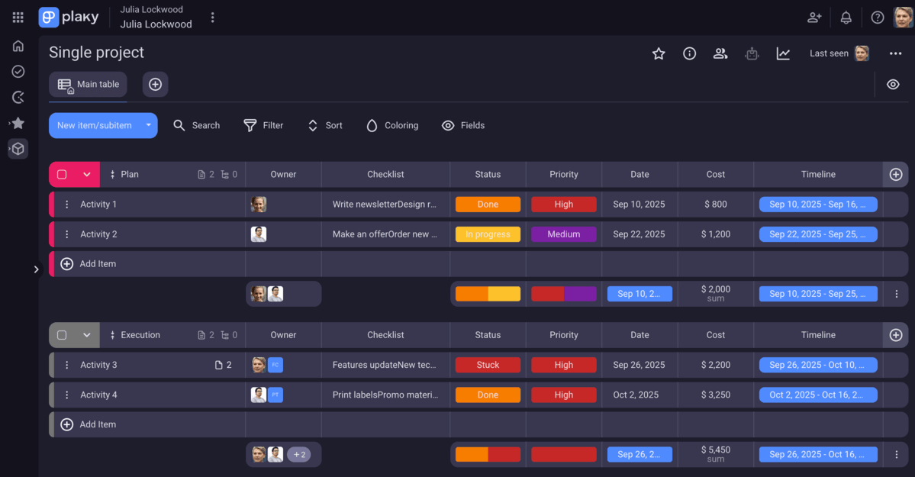Collapse the Execution group chevron
The width and height of the screenshot is (915, 477).
87,335
